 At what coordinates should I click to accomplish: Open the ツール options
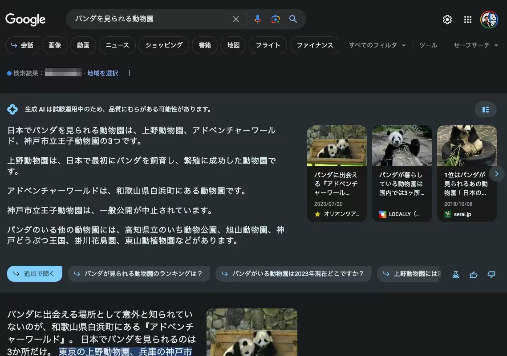pos(428,45)
